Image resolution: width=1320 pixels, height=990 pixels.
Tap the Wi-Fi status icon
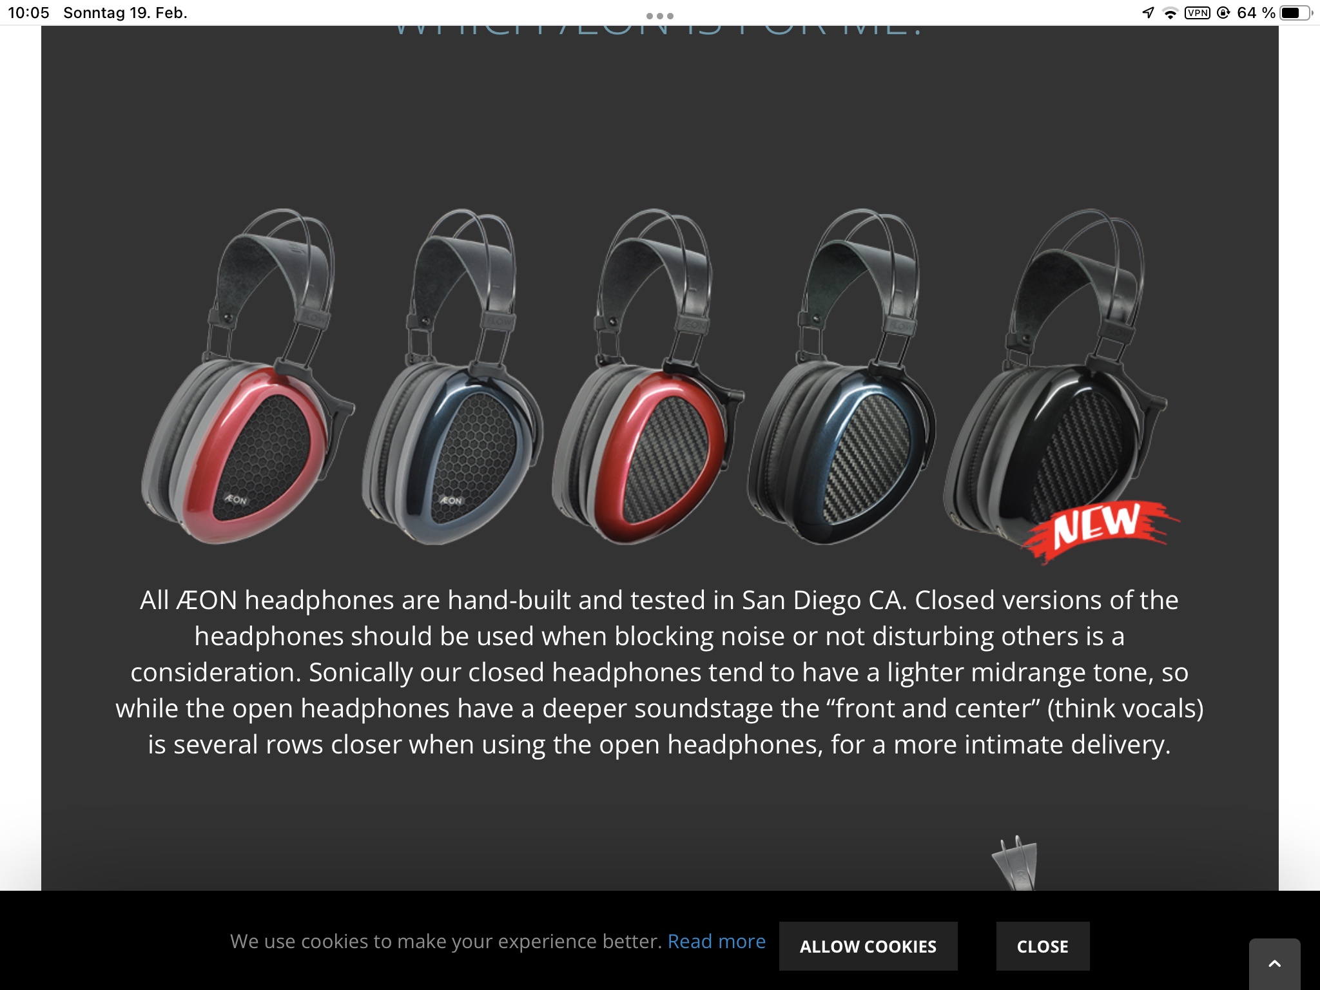point(1170,13)
